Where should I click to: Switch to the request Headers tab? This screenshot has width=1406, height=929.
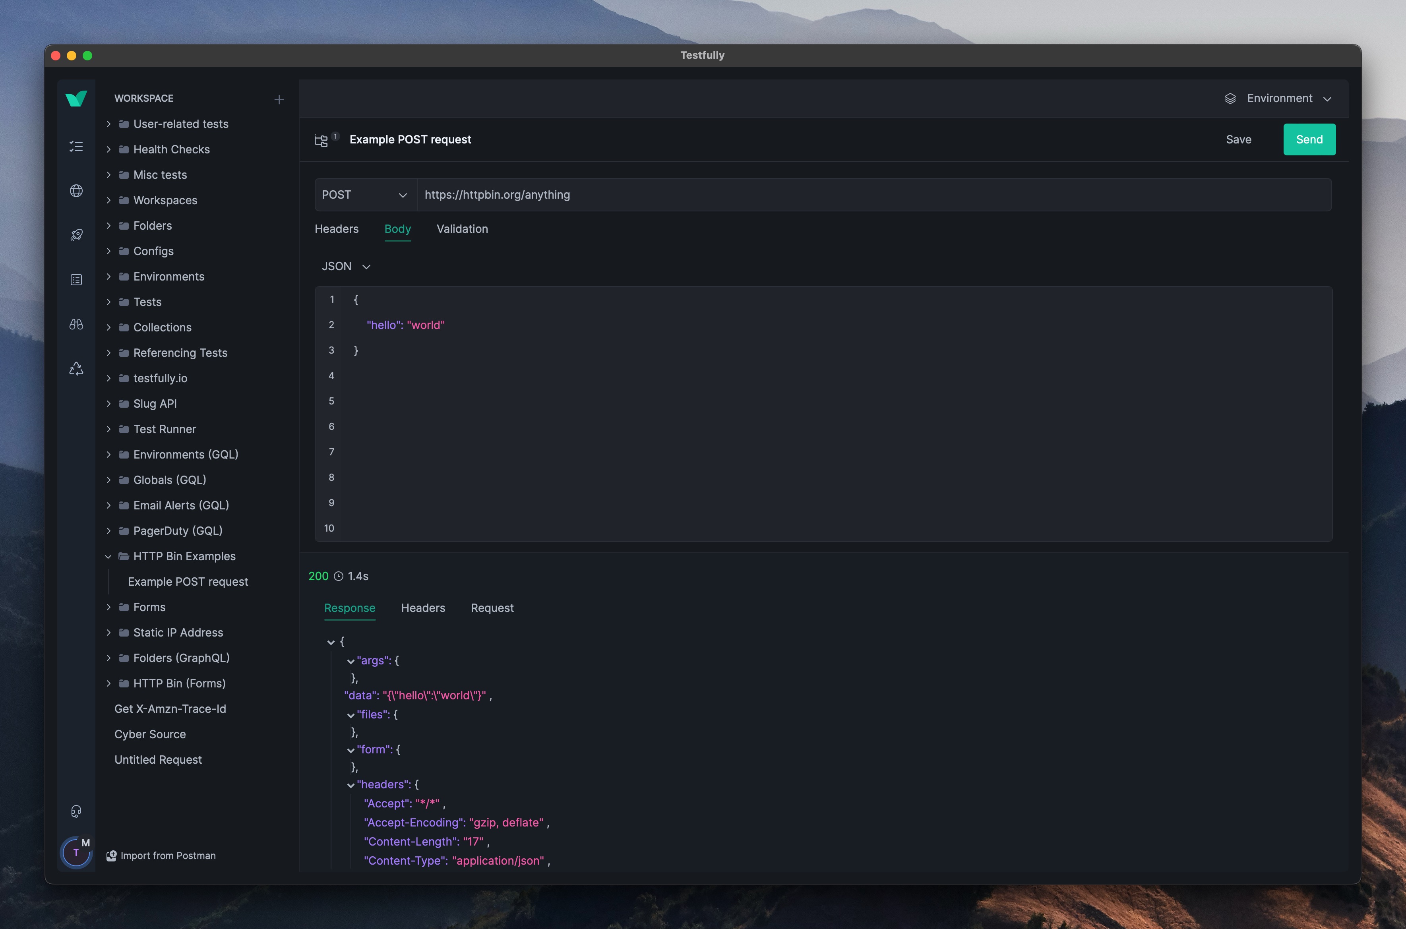337,229
